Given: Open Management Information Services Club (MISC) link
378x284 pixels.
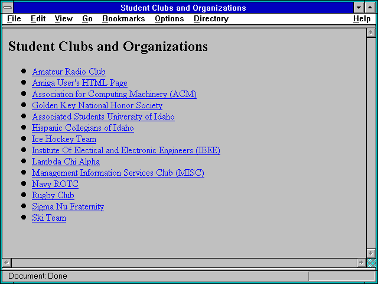Looking at the screenshot, I should click(118, 173).
